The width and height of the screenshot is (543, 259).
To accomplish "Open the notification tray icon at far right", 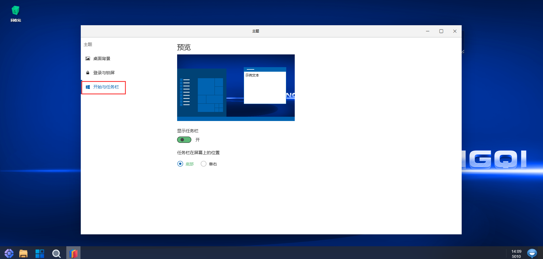I will click(x=532, y=253).
